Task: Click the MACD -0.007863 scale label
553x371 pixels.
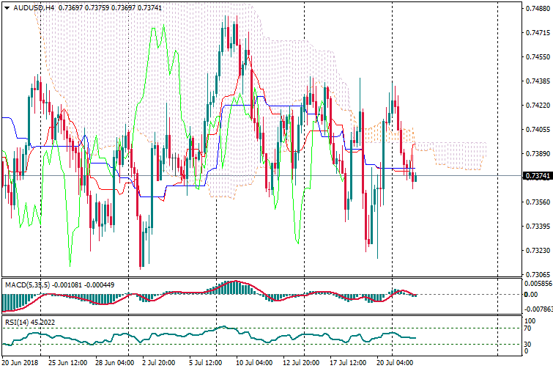Action: [538, 309]
